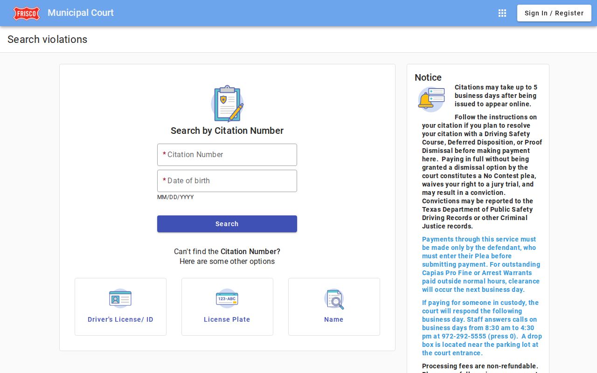Click the Search by Citation Number heading
This screenshot has width=597, height=373.
pos(227,131)
